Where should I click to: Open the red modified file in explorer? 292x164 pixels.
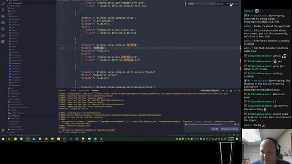tap(16, 63)
